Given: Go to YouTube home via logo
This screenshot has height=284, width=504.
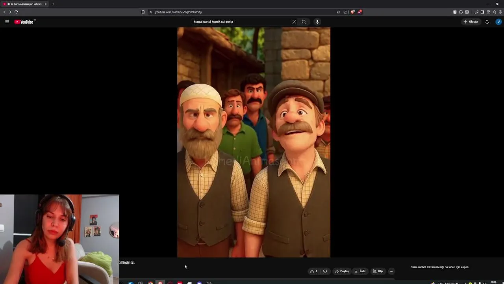Looking at the screenshot, I should [24, 22].
